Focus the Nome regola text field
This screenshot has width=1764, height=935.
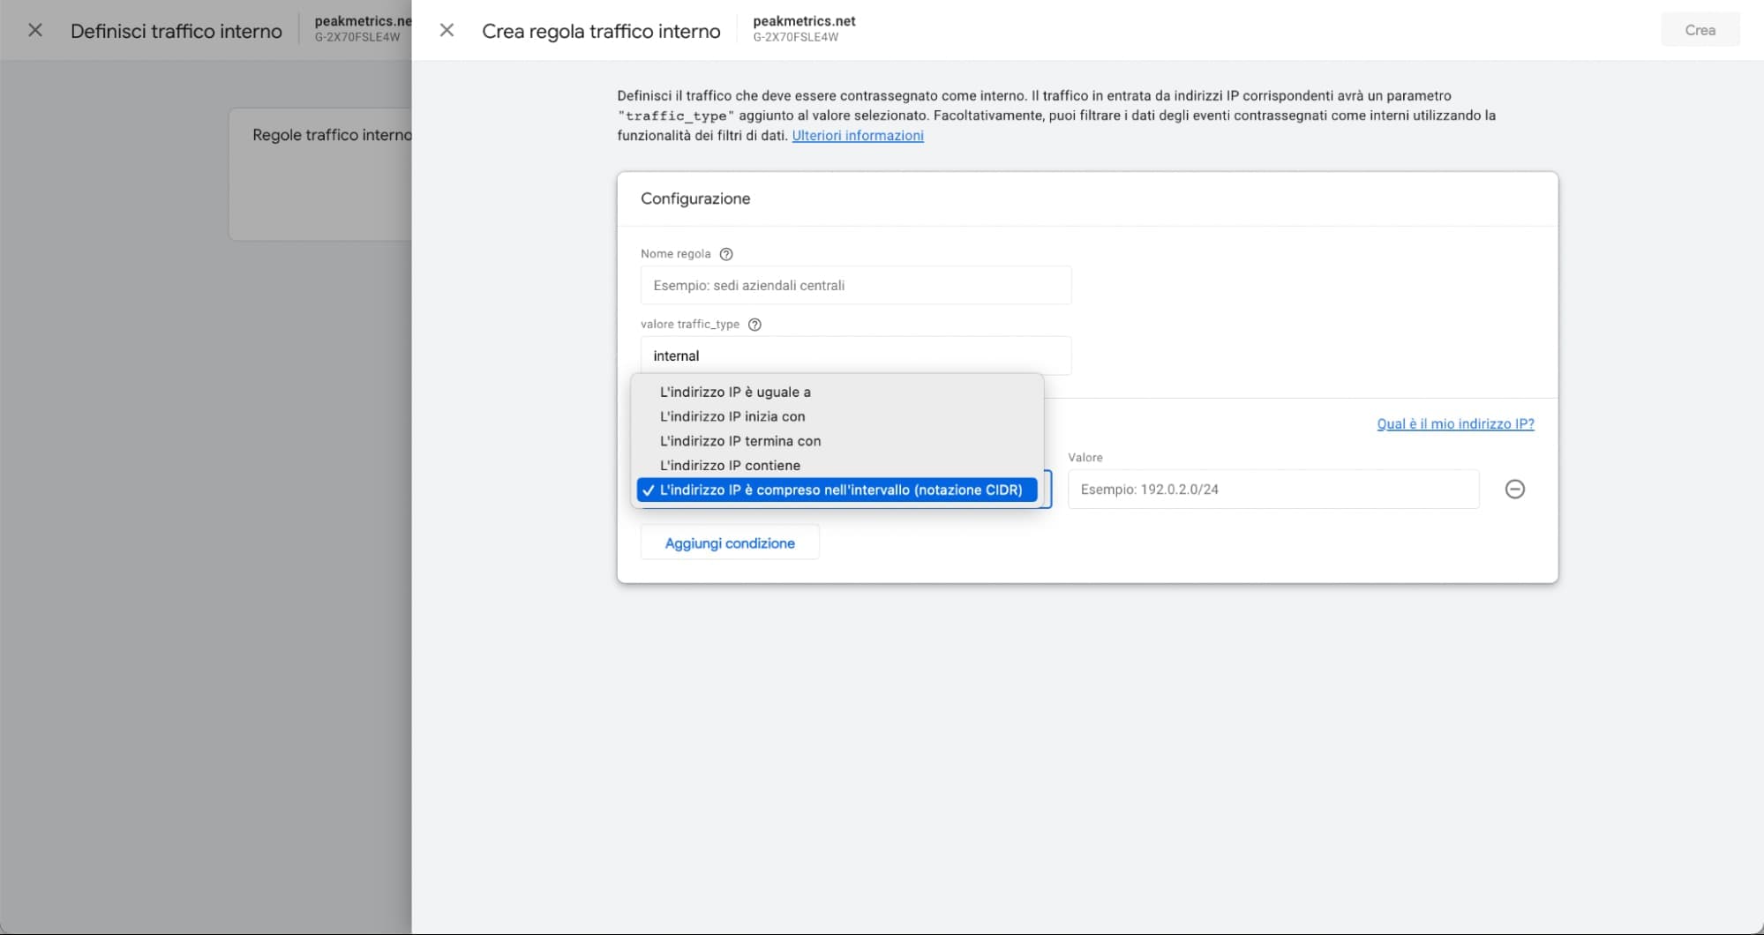coord(855,286)
